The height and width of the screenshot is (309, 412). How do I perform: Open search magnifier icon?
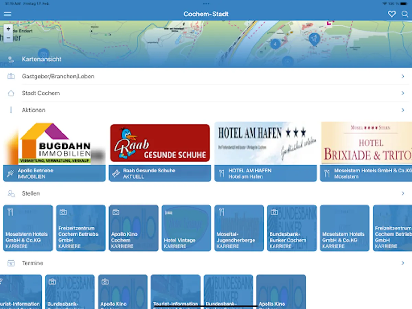pos(405,14)
